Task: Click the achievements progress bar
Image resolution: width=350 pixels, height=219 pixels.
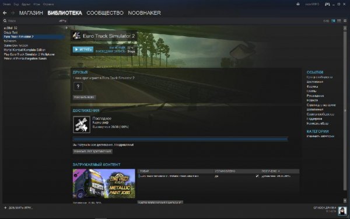Action: pos(180,139)
